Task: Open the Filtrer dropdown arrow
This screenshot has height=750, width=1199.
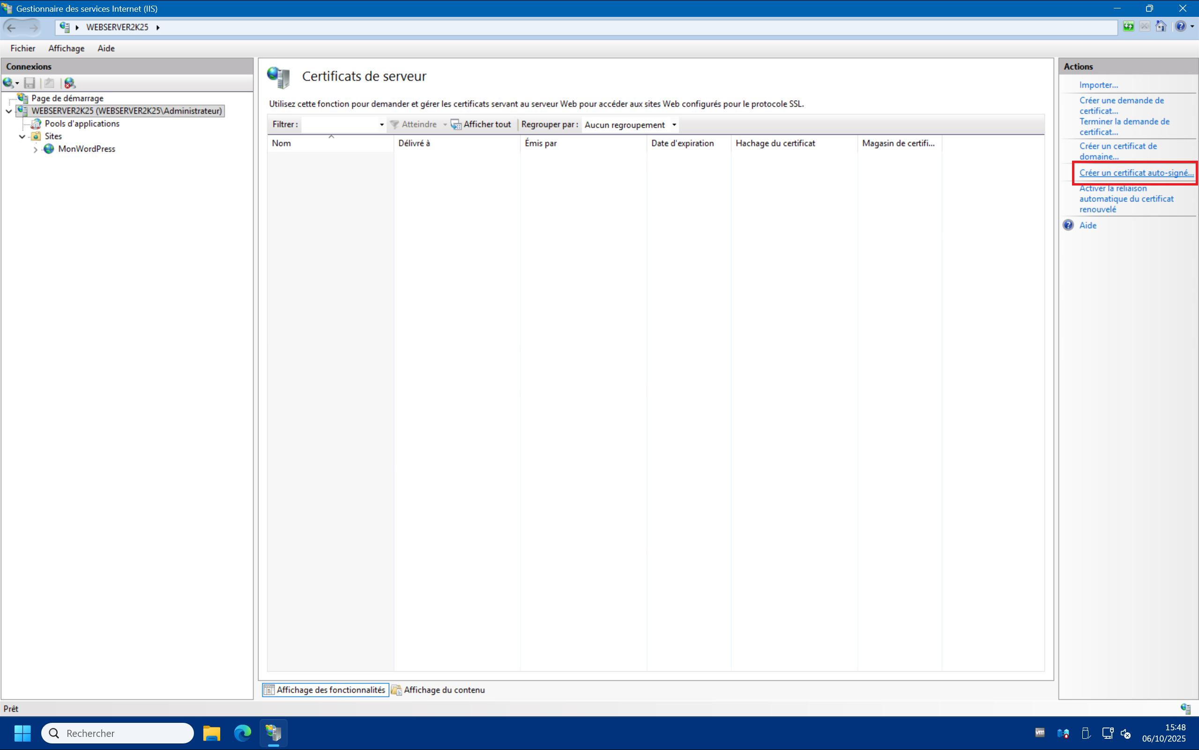Action: click(x=381, y=125)
